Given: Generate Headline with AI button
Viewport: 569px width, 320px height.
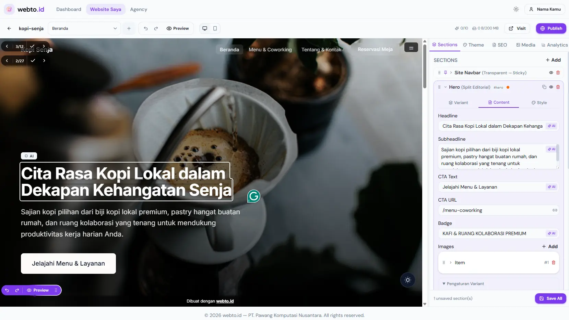Looking at the screenshot, I should click(552, 126).
